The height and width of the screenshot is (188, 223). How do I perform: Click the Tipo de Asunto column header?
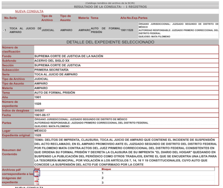[65, 18]
